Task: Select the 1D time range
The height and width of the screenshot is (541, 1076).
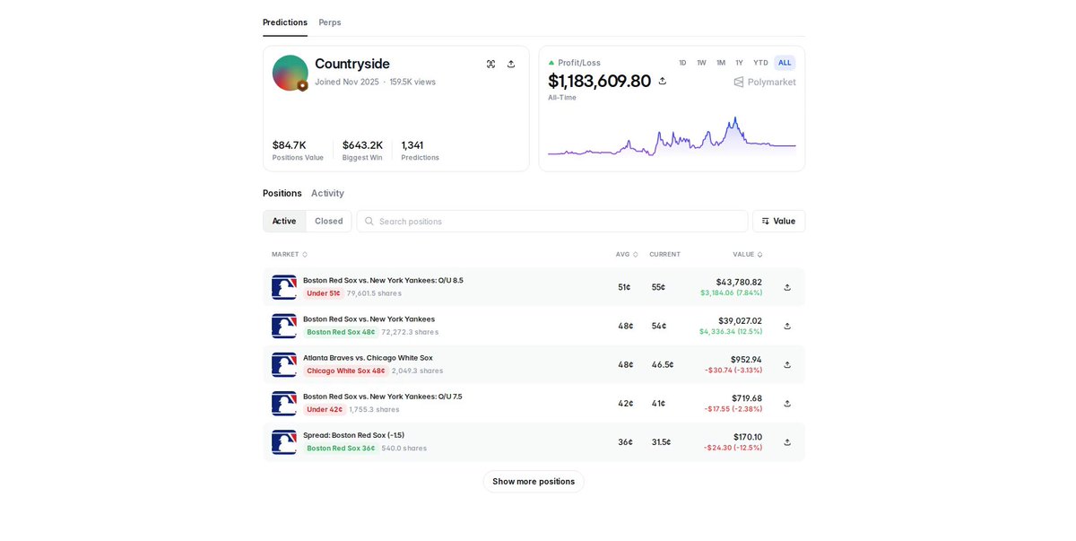Action: click(x=682, y=63)
